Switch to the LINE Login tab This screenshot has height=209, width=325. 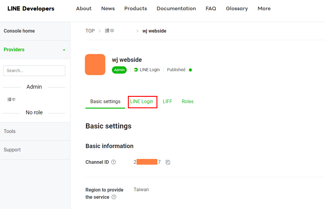pyautogui.click(x=142, y=102)
